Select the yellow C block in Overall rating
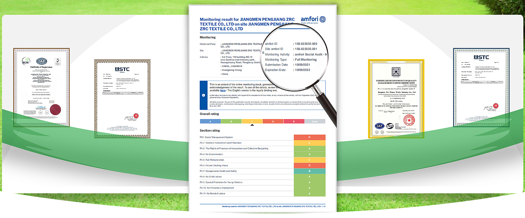 pyautogui.click(x=252, y=122)
